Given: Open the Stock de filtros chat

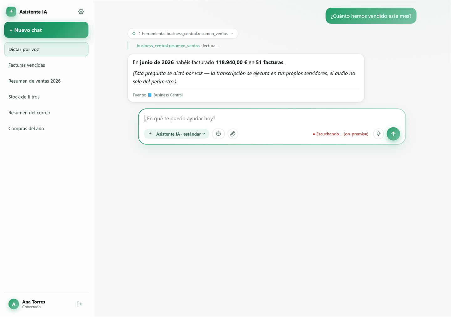Looking at the screenshot, I should pos(46,97).
